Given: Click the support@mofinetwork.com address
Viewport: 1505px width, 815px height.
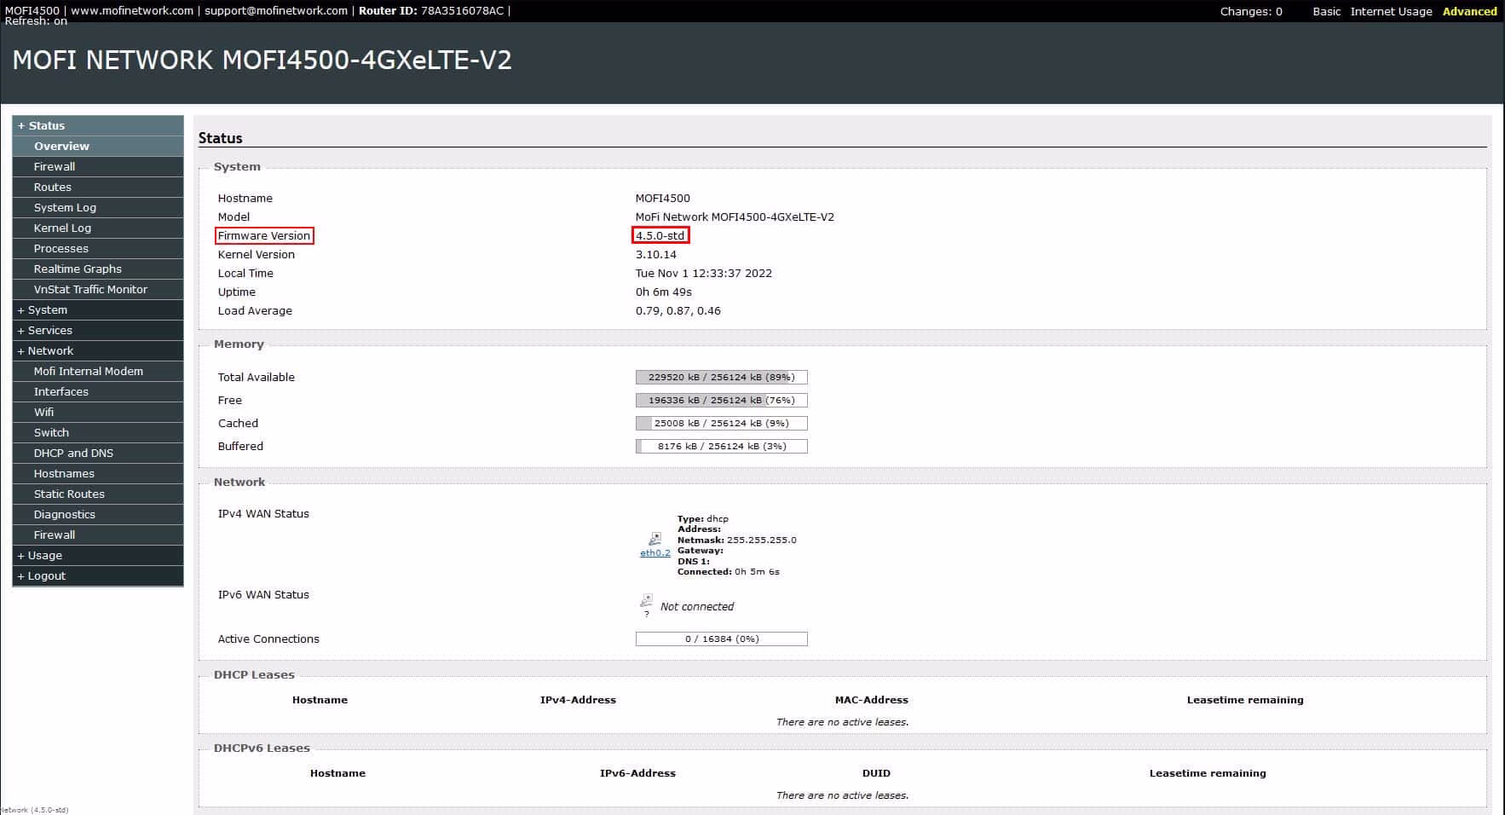Looking at the screenshot, I should click(x=276, y=10).
